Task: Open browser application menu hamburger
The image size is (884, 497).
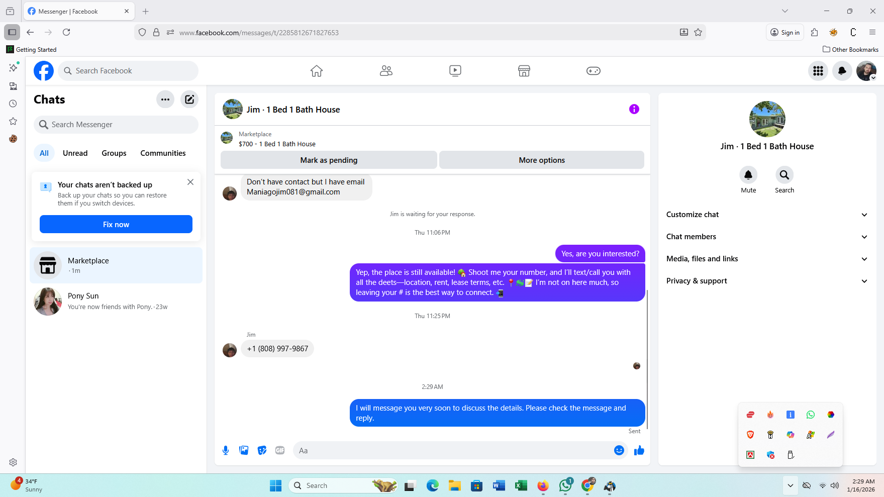Action: point(872,32)
